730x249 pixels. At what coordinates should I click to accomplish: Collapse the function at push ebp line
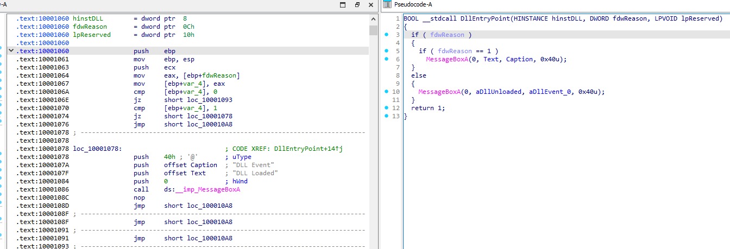(10, 51)
